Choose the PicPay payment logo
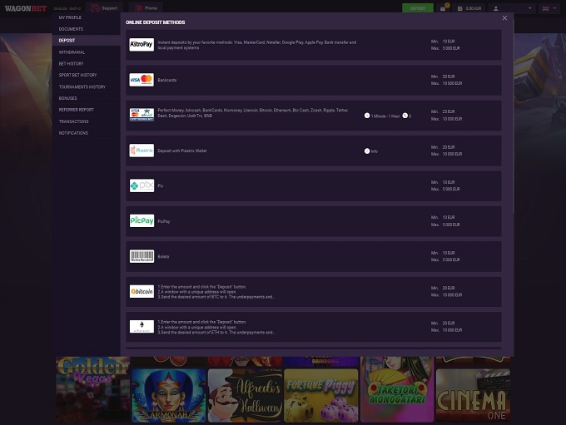The height and width of the screenshot is (425, 566). click(x=141, y=221)
